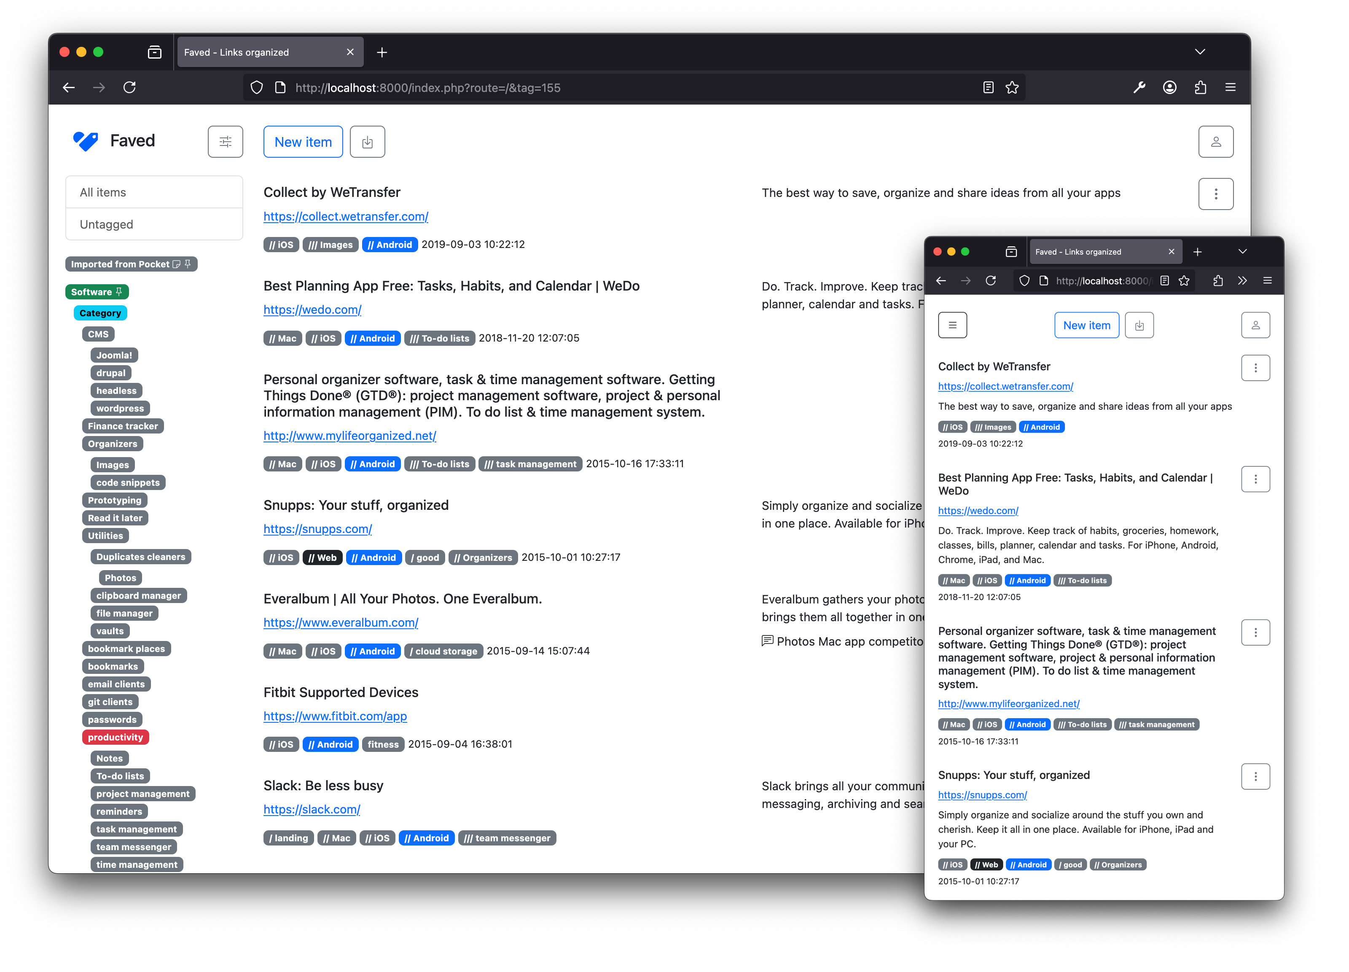Open three-dot menu for Collect by WeTransfer in main window
Screen dimensions: 1349x972
tap(1216, 194)
